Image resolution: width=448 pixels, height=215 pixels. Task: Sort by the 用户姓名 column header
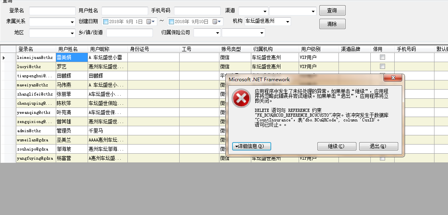[72, 49]
